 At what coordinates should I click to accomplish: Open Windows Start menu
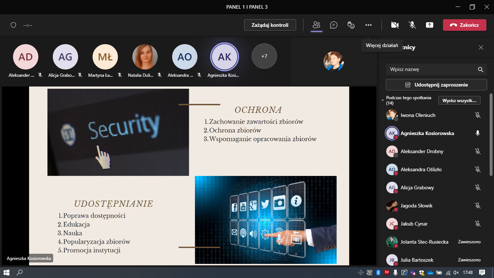pyautogui.click(x=6, y=272)
